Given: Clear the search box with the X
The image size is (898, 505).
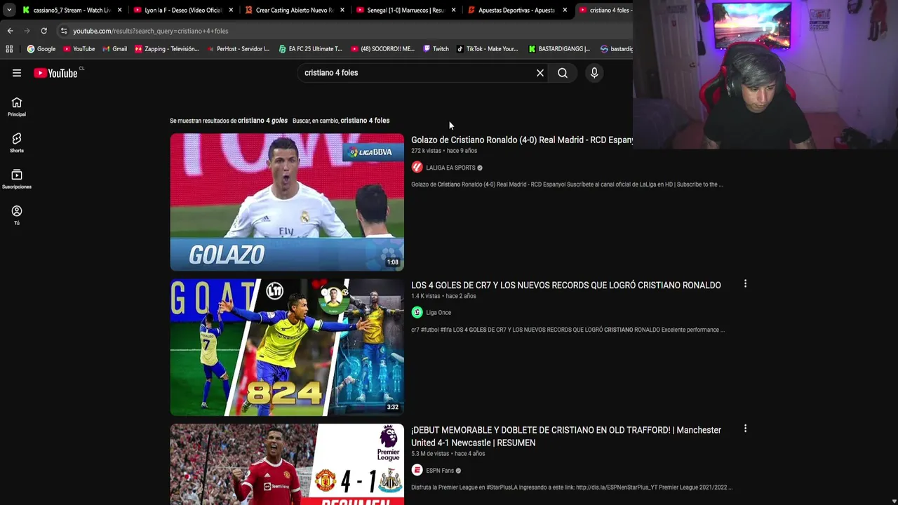Looking at the screenshot, I should tap(540, 73).
